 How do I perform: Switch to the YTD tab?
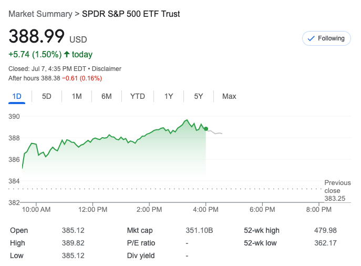[x=138, y=96]
